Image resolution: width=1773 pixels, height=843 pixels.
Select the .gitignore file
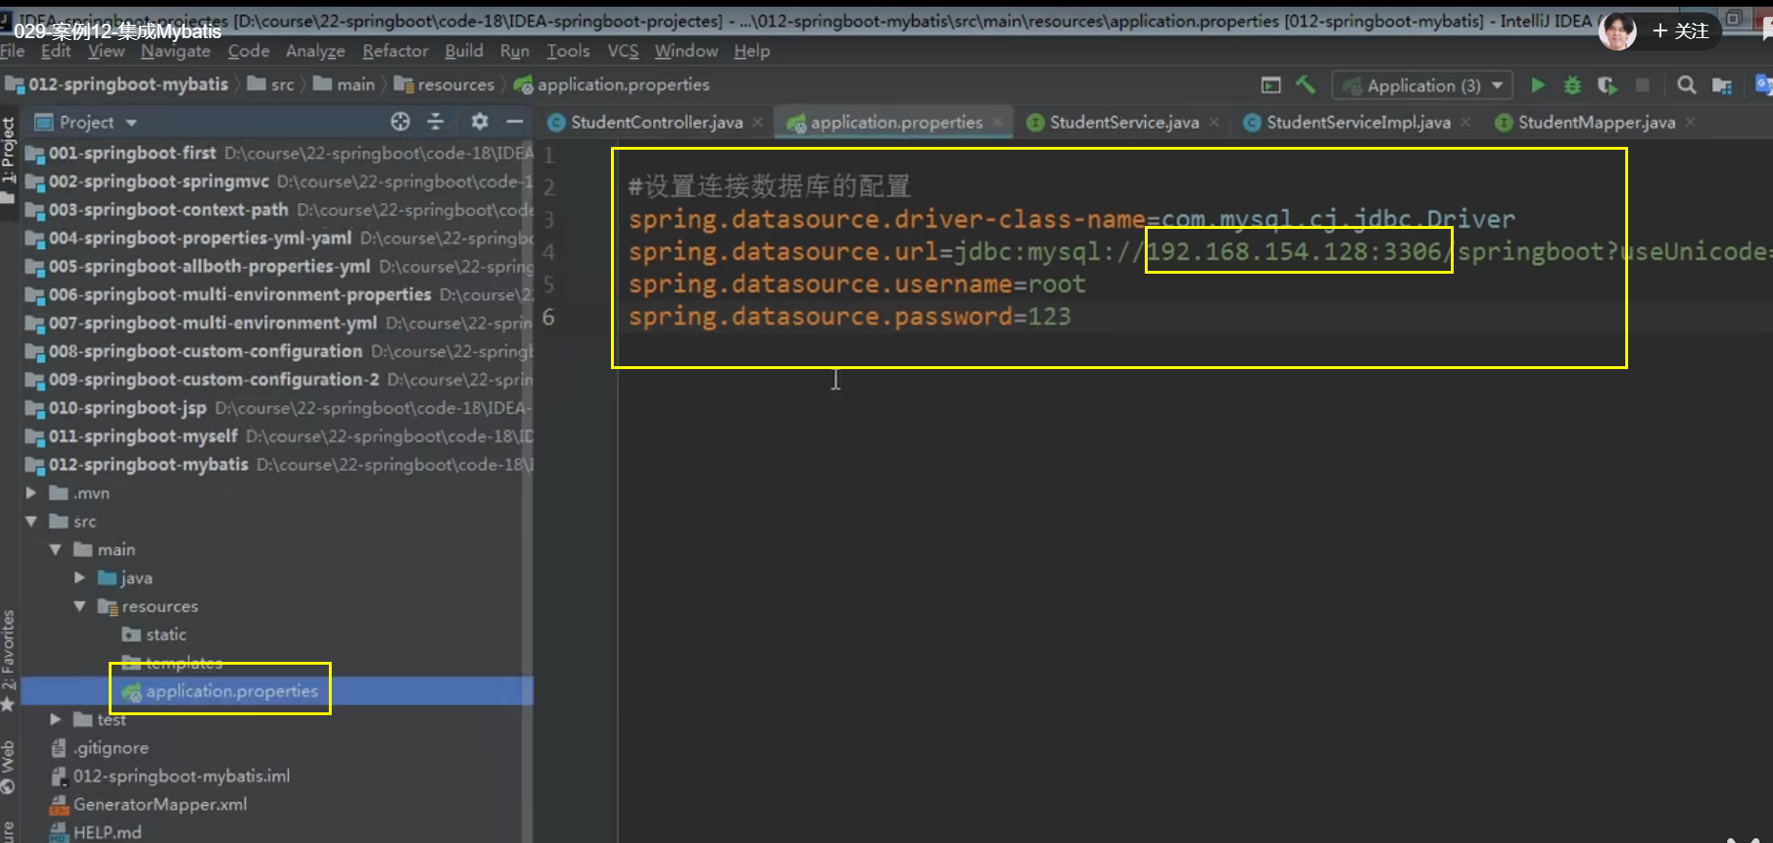111,748
